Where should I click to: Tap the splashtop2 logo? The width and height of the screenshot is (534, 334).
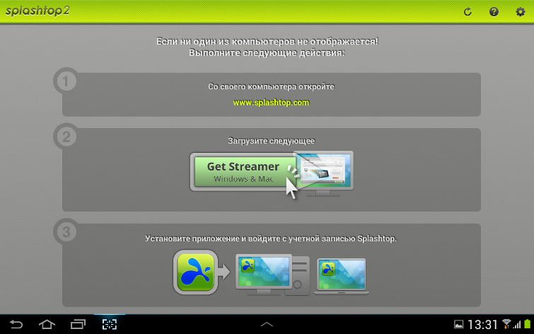[37, 11]
